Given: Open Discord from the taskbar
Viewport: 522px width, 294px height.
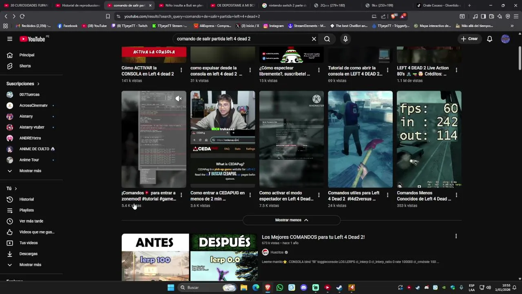Looking at the screenshot, I should click(303, 287).
